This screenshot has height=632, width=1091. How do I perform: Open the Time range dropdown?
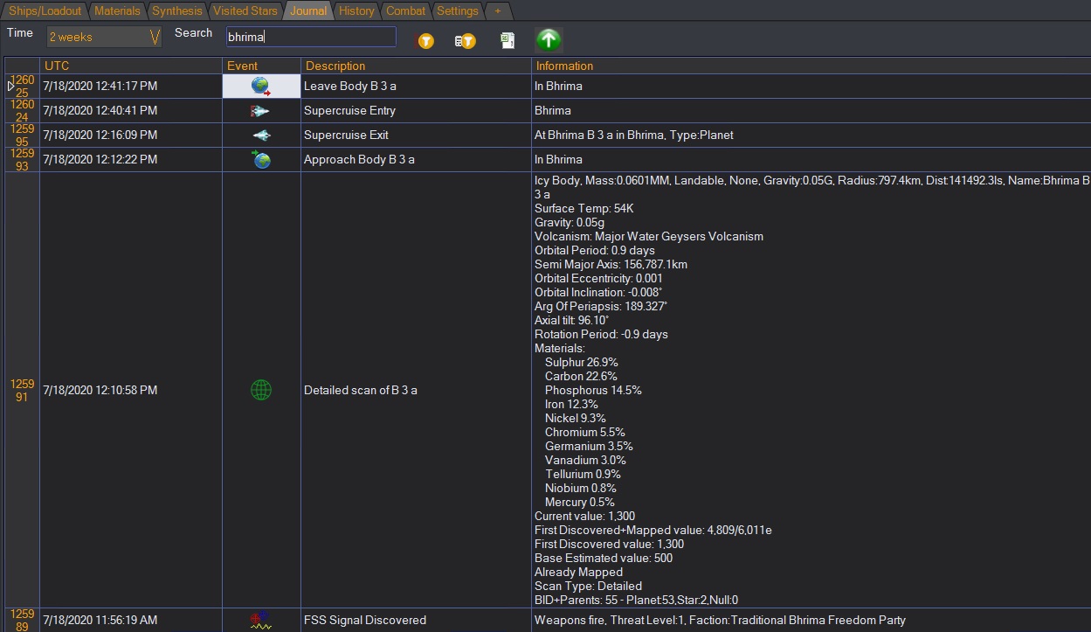click(x=104, y=38)
